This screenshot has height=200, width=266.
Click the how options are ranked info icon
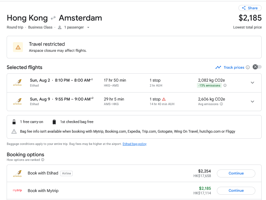(43, 160)
